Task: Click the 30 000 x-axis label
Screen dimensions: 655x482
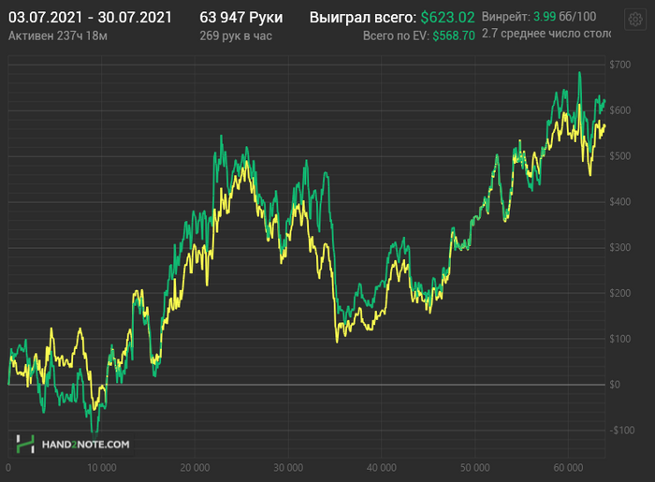Action: (288, 468)
